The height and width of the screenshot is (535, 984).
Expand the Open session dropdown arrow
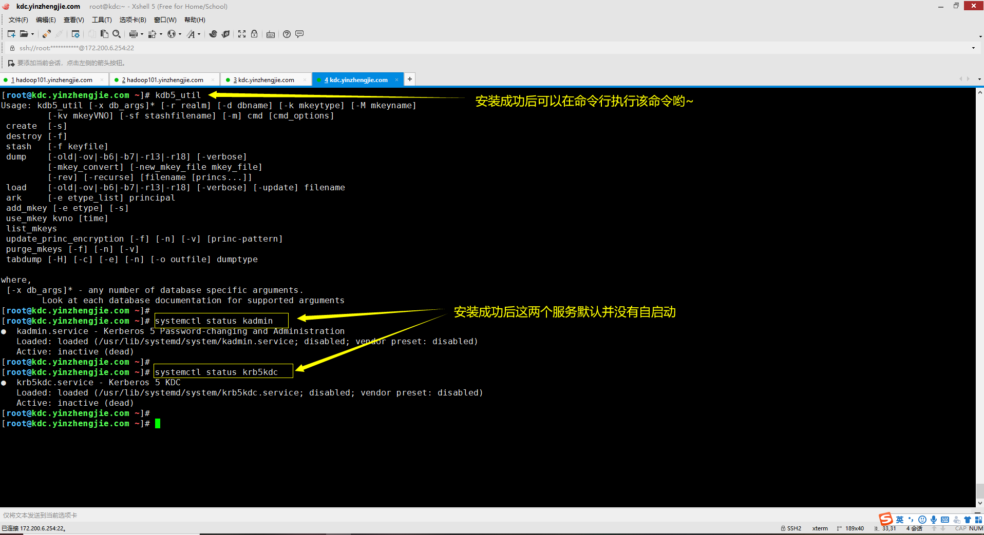[x=32, y=34]
